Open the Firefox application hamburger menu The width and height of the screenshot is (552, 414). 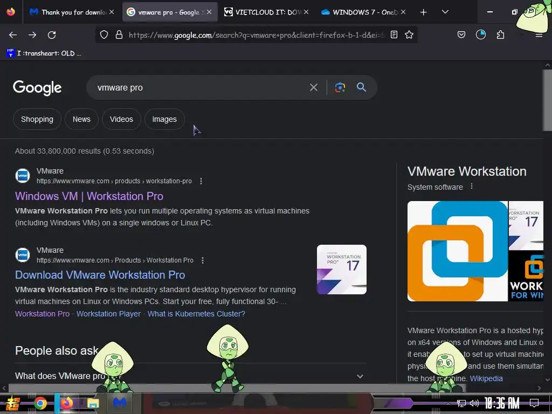coord(539,35)
